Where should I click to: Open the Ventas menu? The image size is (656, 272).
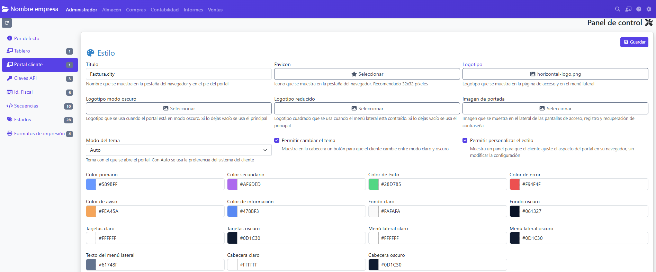click(215, 10)
